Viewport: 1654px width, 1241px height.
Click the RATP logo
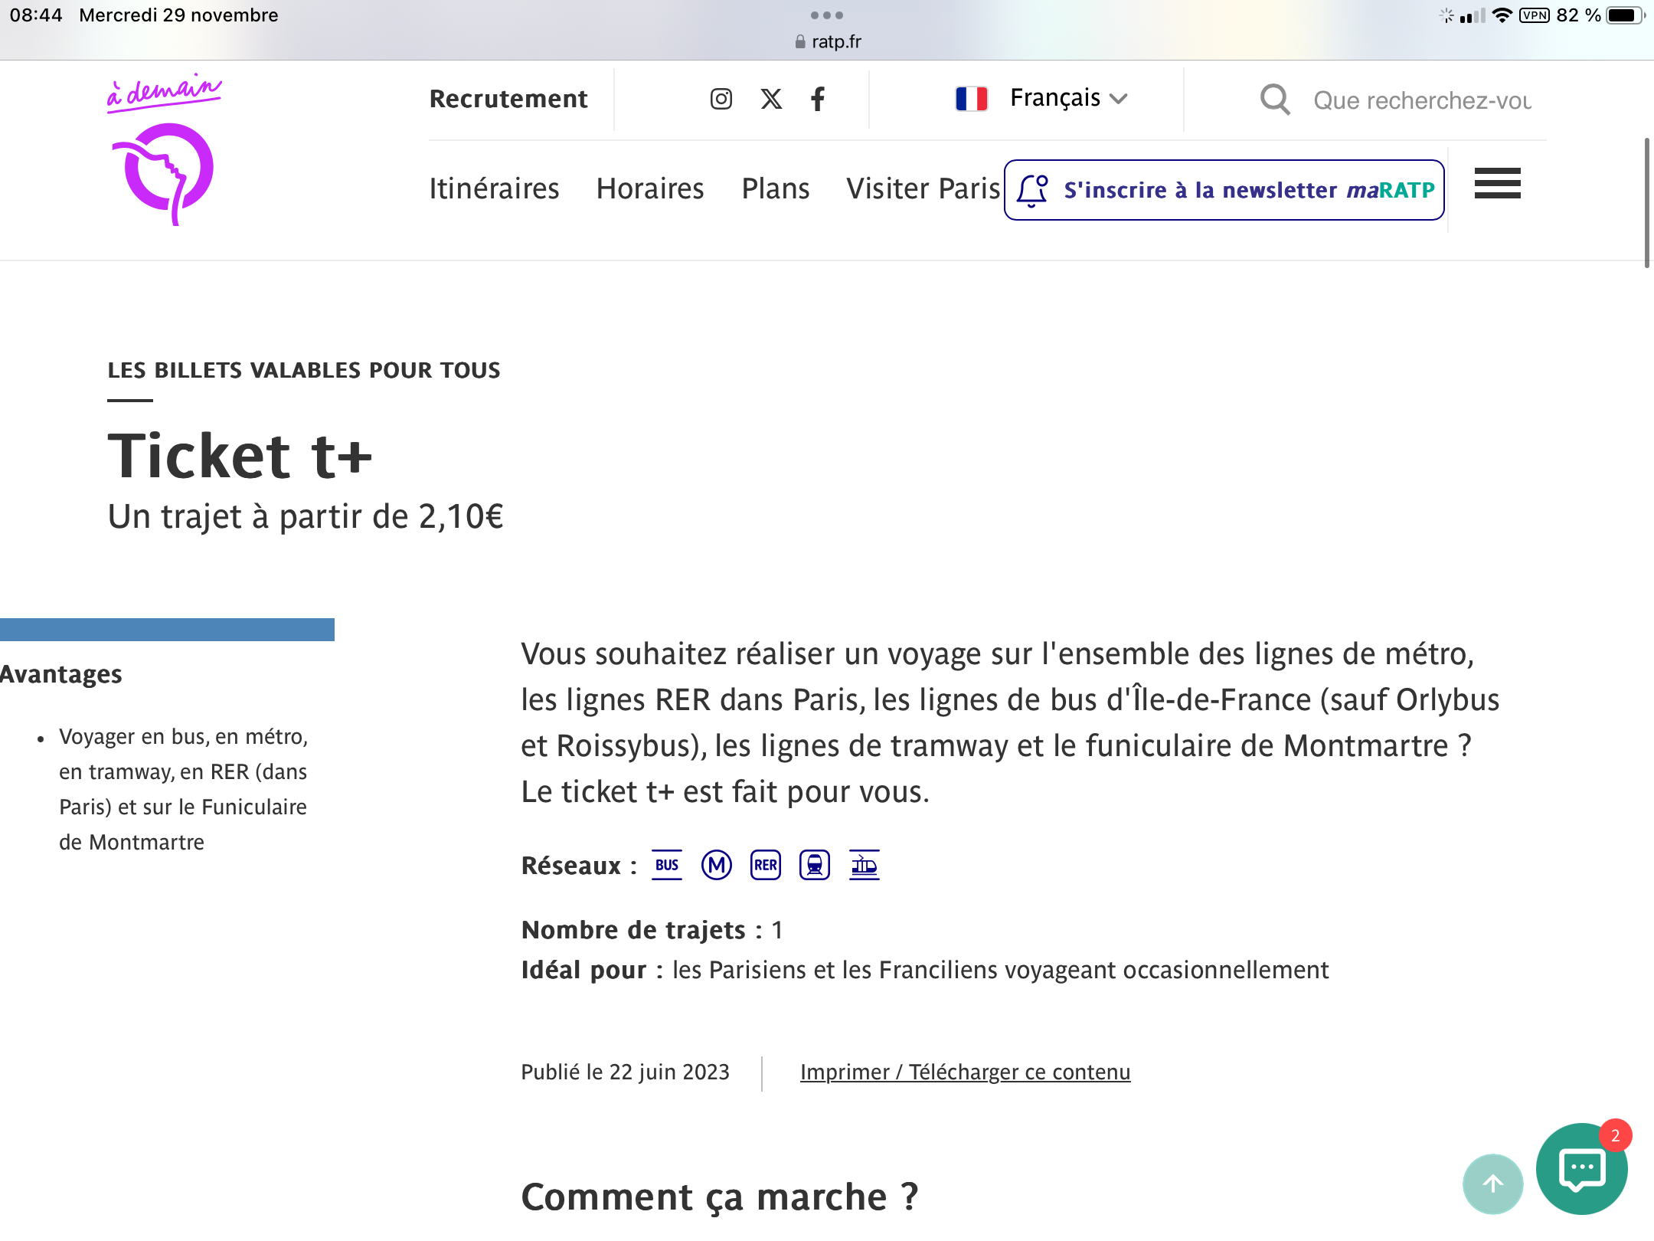point(164,150)
